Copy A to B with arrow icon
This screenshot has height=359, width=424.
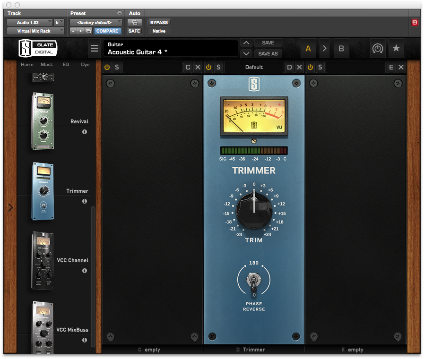click(324, 48)
